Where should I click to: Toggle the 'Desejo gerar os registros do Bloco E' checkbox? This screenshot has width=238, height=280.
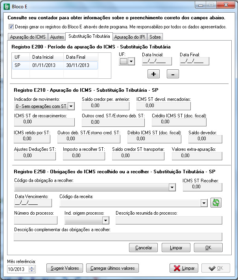11,27
